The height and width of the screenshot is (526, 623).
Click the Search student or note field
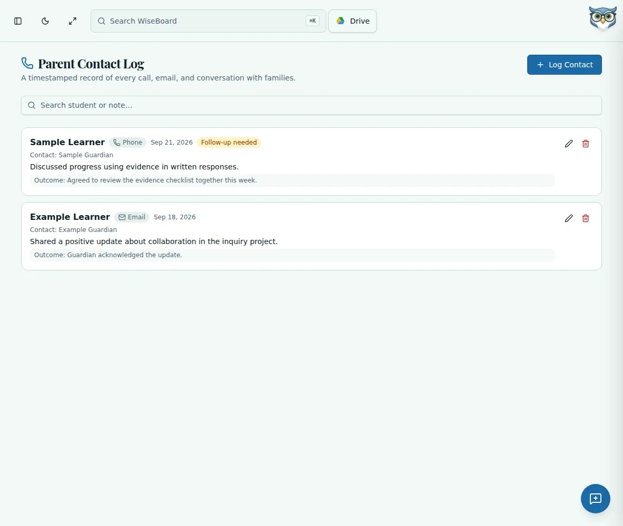(311, 105)
